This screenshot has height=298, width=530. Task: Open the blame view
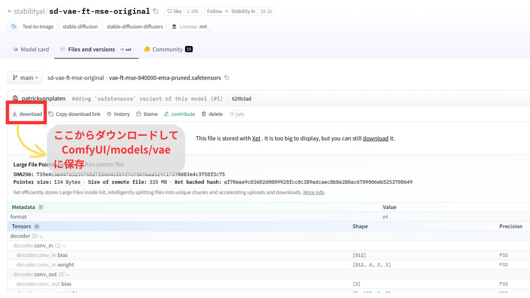pos(147,114)
